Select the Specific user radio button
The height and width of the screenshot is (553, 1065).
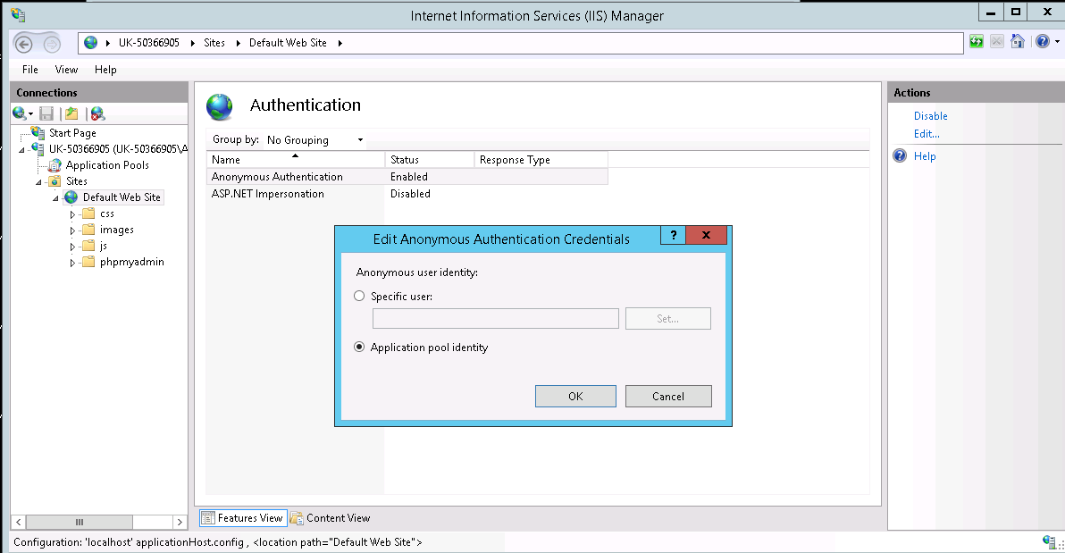click(x=359, y=297)
